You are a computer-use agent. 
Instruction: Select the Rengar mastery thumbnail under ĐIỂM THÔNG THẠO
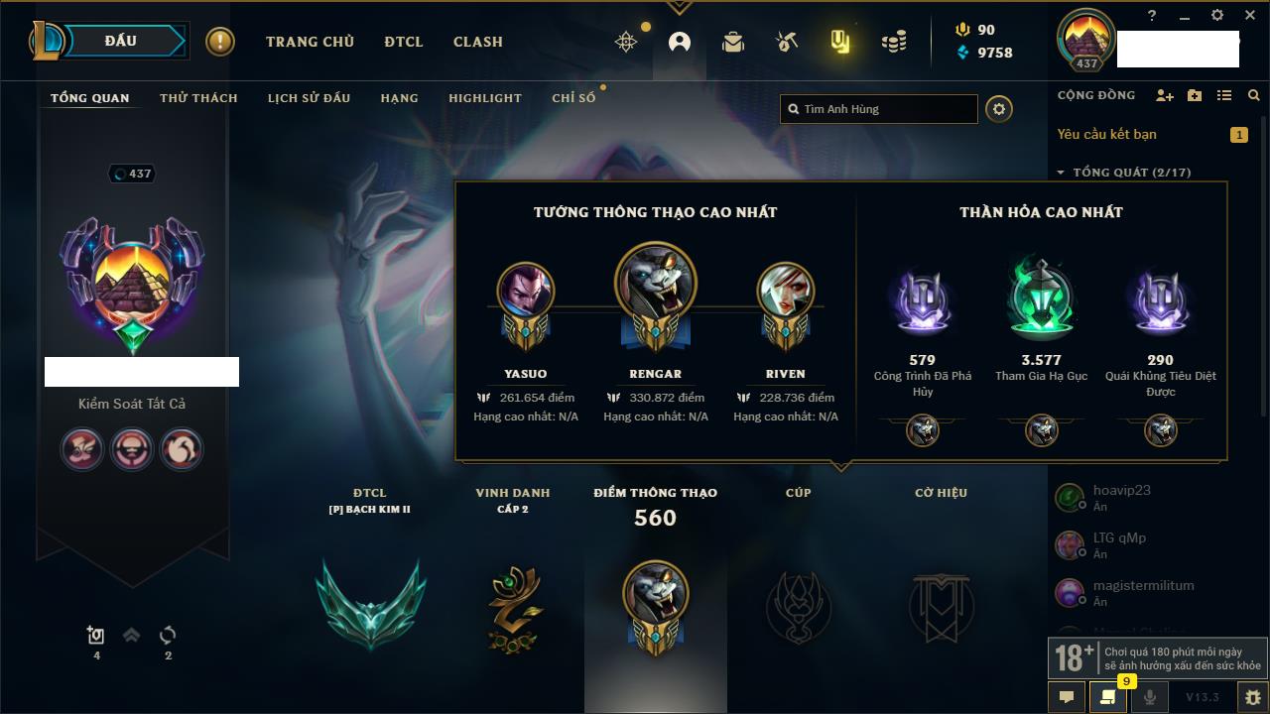coord(655,603)
